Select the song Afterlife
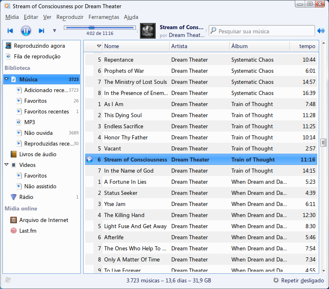Screen dimensions: 329x289 (201, 237)
